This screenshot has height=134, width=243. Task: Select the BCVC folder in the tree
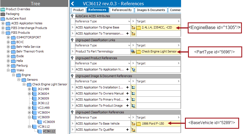point(20,42)
